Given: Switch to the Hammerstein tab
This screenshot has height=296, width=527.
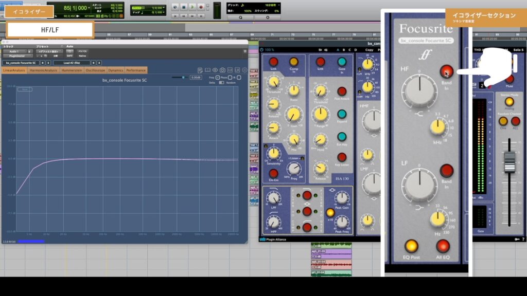Looking at the screenshot, I should tap(72, 70).
